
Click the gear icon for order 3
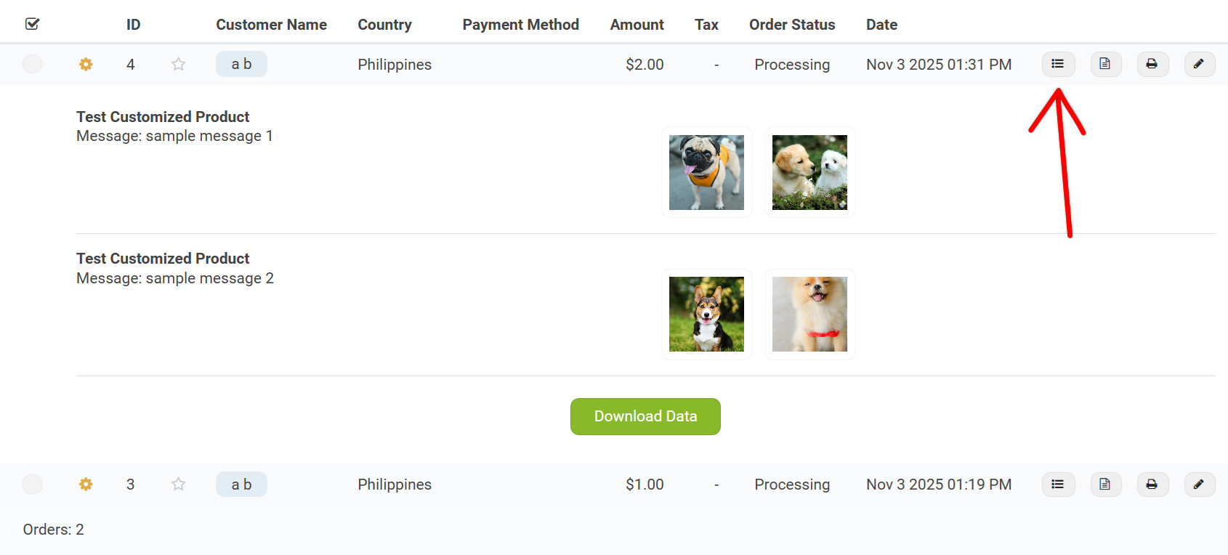(86, 484)
